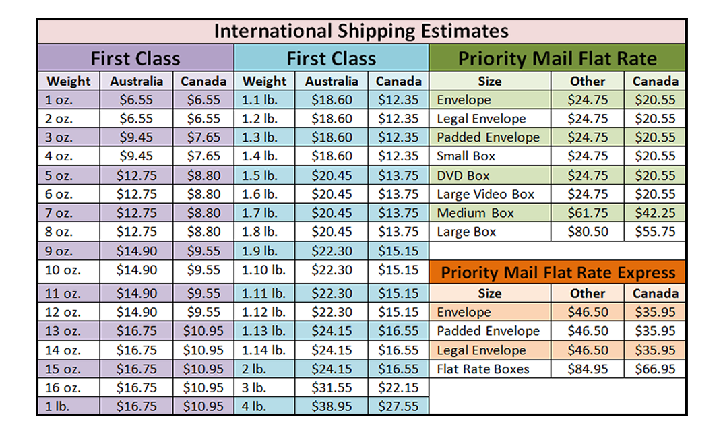Click the $66.95 Canada price
Image resolution: width=723 pixels, height=434 pixels.
tap(655, 369)
